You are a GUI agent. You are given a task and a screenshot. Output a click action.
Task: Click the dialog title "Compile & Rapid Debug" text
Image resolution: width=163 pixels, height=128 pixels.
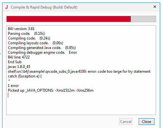[x=31, y=7]
